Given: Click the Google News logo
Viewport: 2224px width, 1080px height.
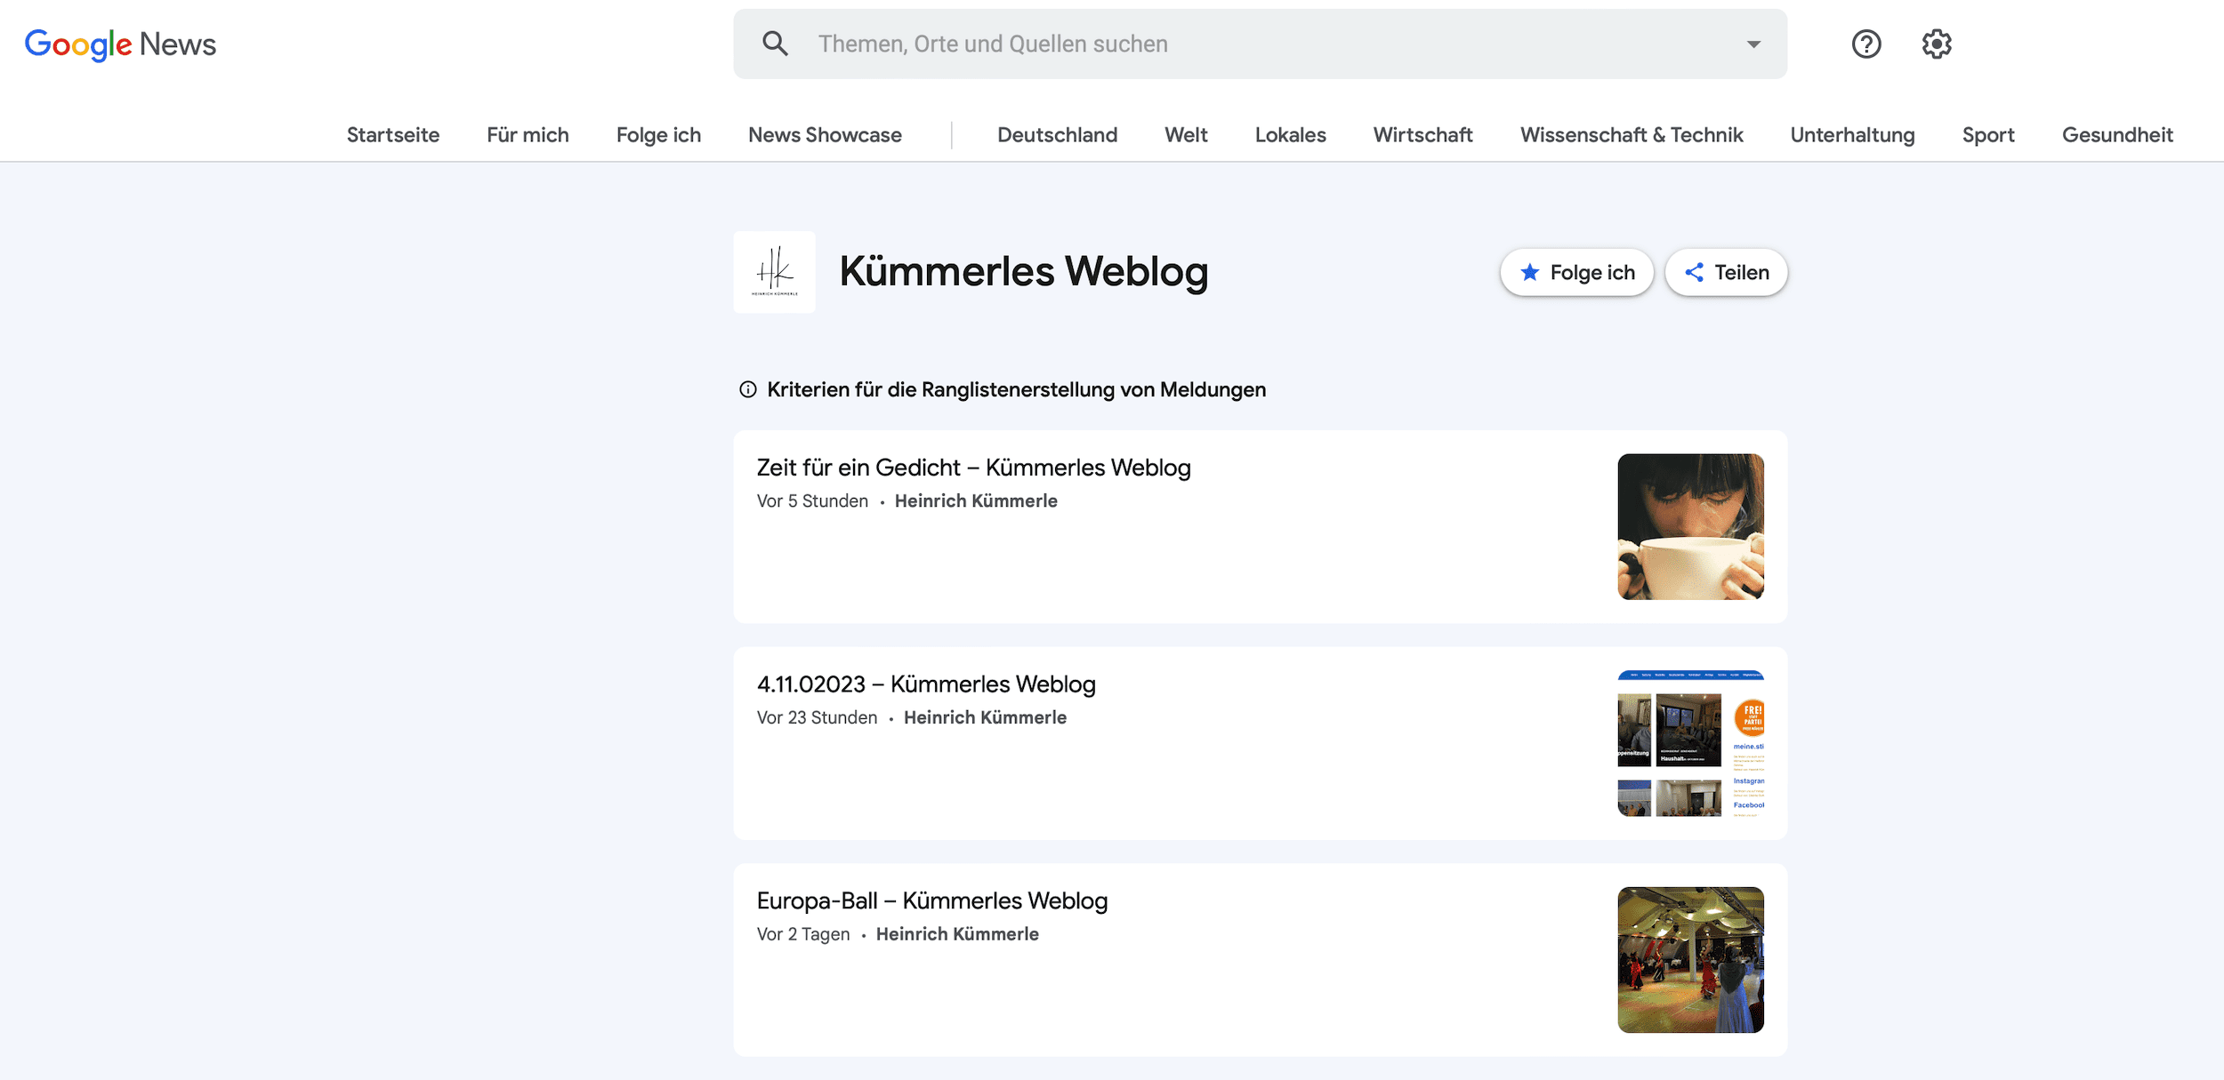Looking at the screenshot, I should click(x=120, y=44).
